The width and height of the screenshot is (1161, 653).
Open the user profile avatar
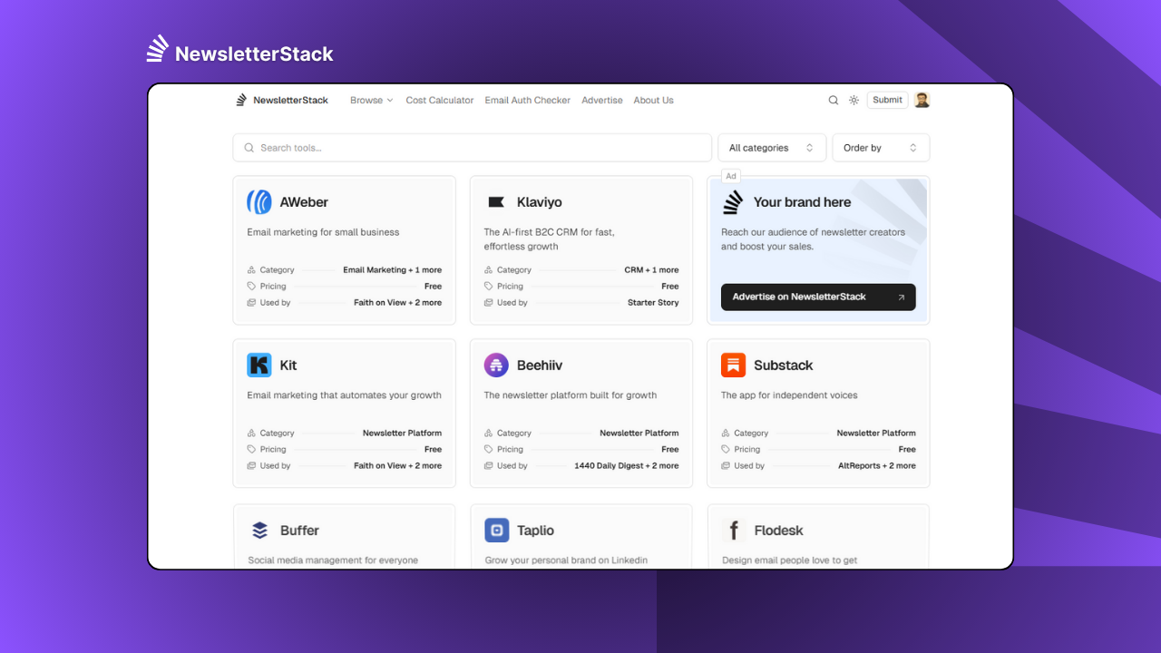pyautogui.click(x=922, y=100)
